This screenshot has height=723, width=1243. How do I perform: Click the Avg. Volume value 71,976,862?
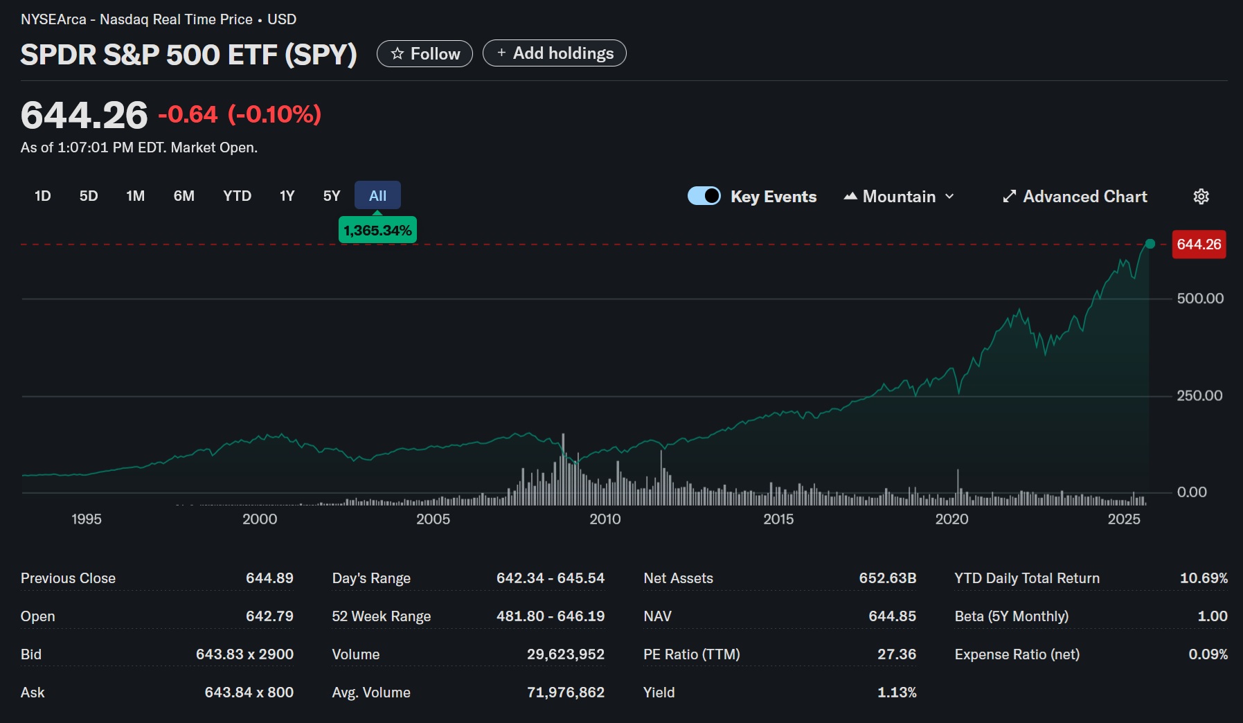coord(566,693)
